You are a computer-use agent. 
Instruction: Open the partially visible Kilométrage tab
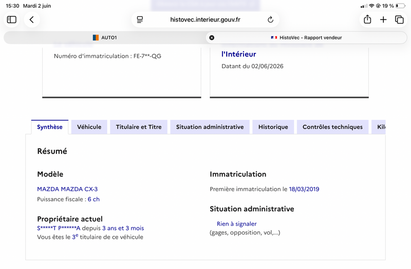(379, 127)
